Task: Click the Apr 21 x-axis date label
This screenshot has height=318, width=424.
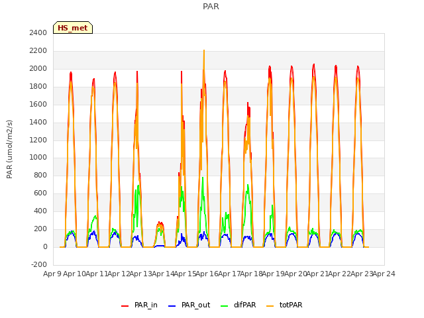Action: point(317,274)
